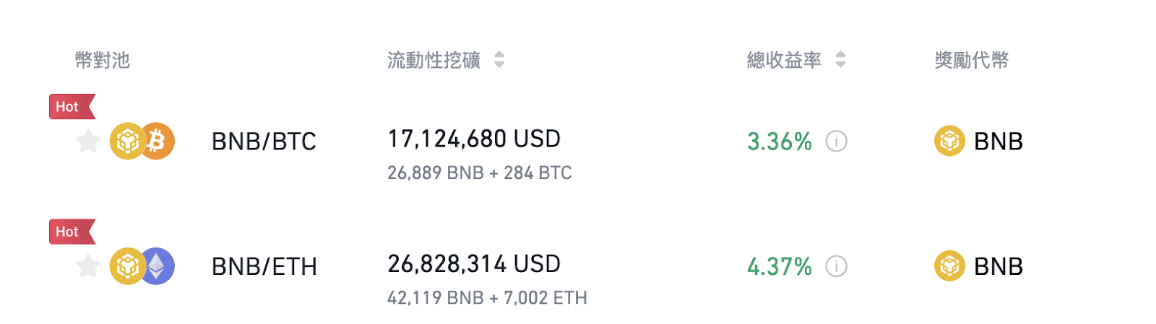Click info icon next to 3.36% yield
This screenshot has width=1156, height=324.
tap(836, 141)
